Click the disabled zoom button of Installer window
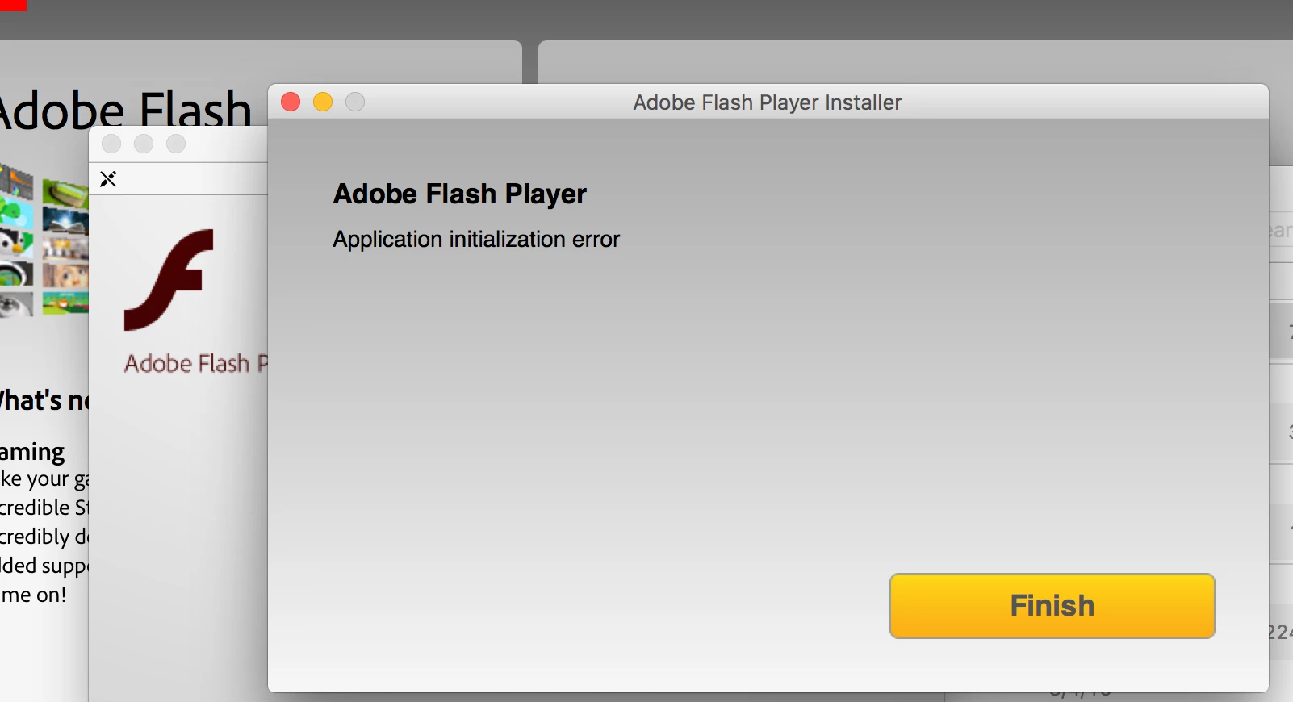Viewport: 1293px width, 702px height. coord(355,102)
